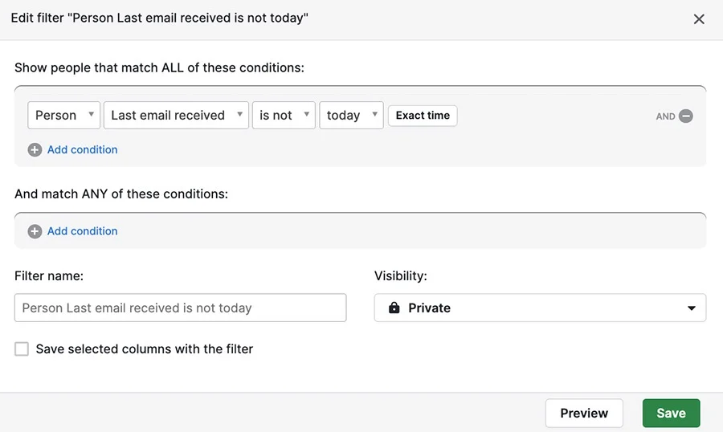Click the Preview button
The height and width of the screenshot is (432, 723).
pyautogui.click(x=584, y=413)
